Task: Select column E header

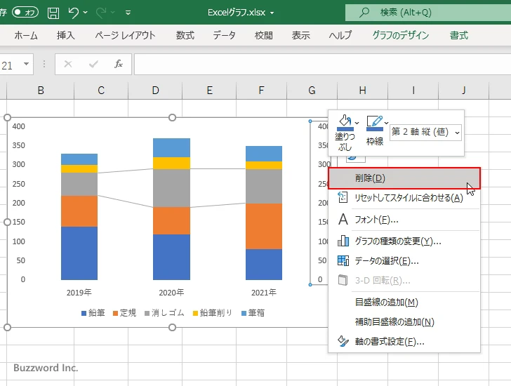Action: click(210, 91)
